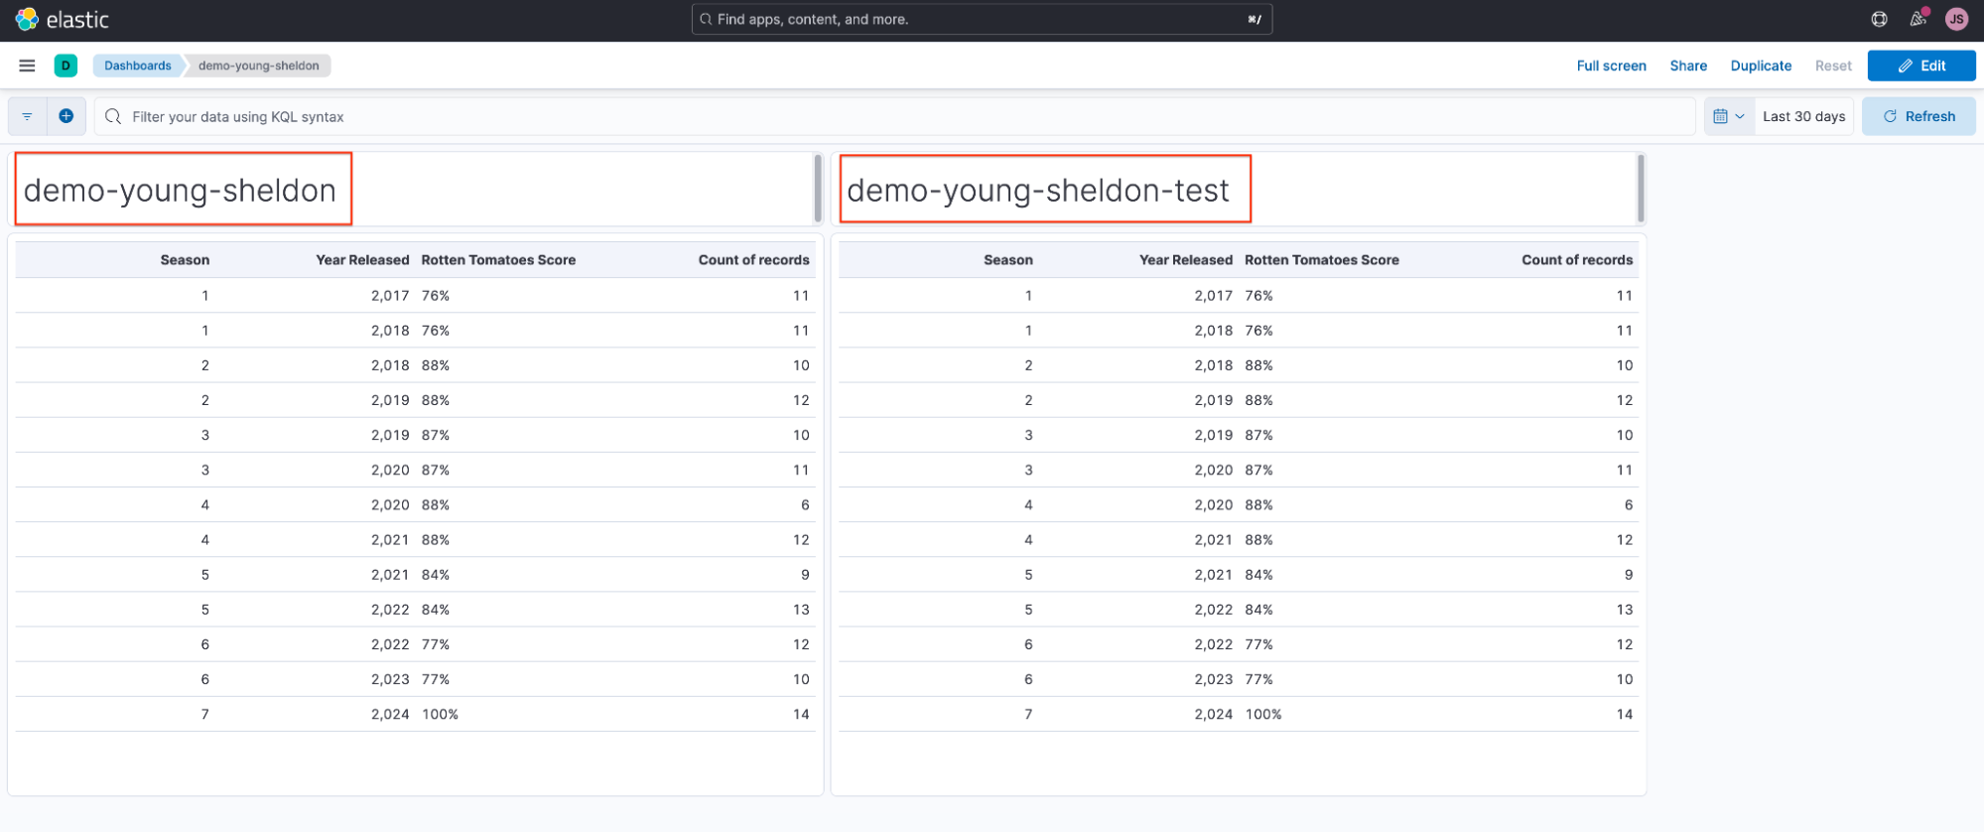
Task: Click Season header in right table
Action: point(1008,260)
